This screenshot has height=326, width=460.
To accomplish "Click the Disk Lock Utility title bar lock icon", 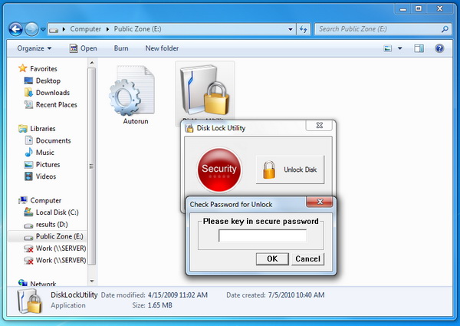I will 189,128.
